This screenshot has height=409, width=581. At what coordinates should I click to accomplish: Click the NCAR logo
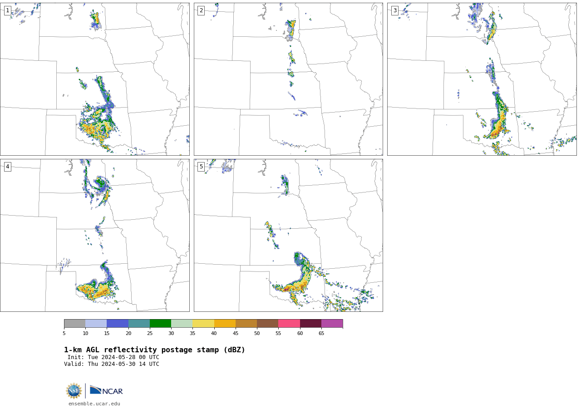point(106,390)
